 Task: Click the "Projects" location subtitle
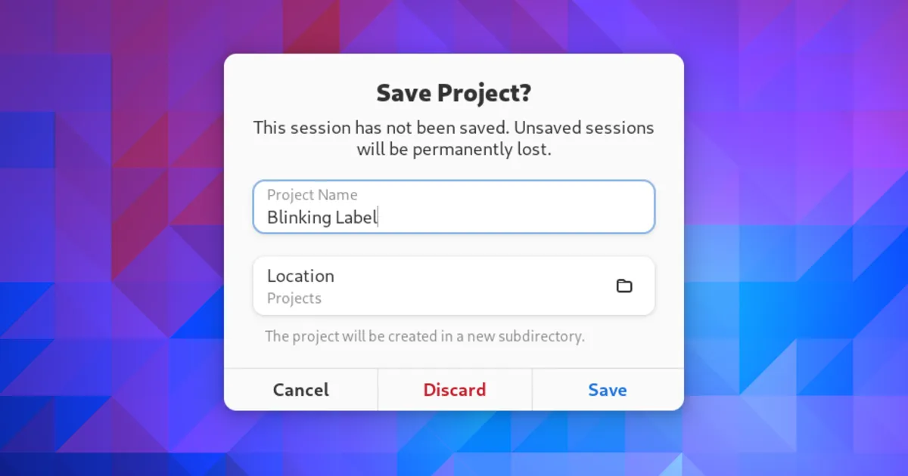pyautogui.click(x=294, y=298)
